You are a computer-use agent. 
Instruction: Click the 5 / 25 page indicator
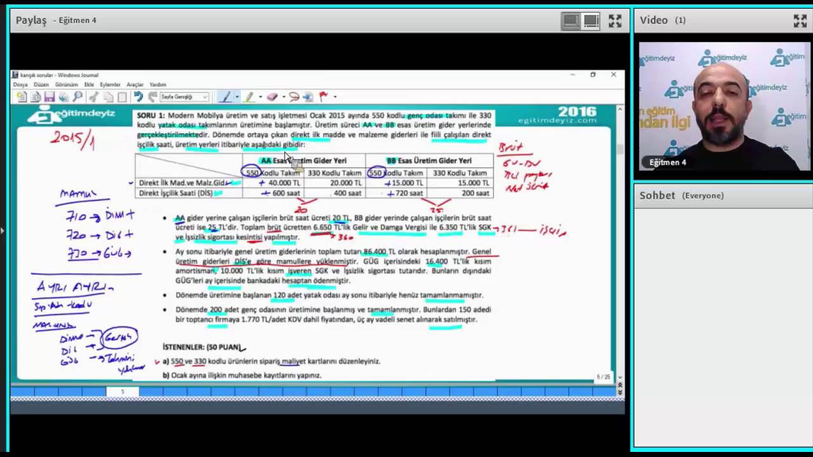pos(603,377)
